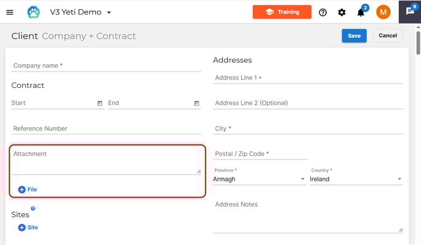Click the orange Training button

click(x=282, y=12)
